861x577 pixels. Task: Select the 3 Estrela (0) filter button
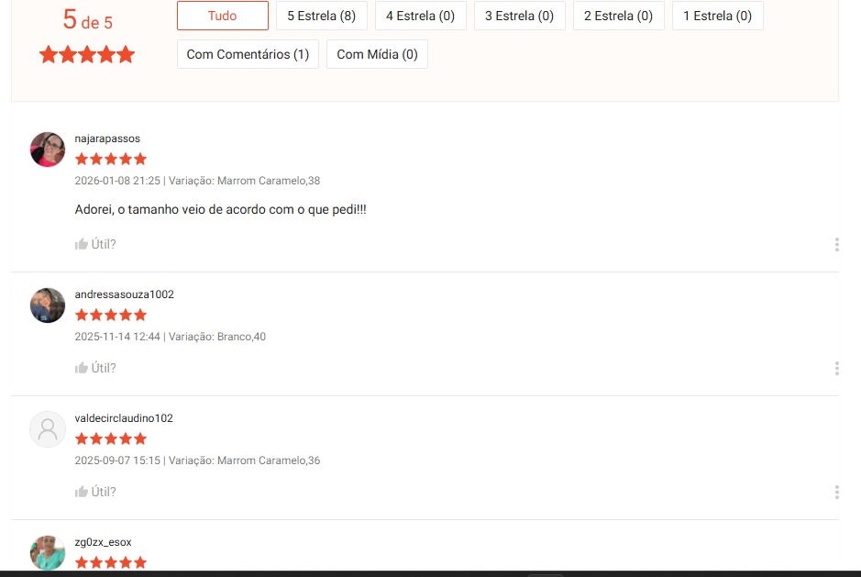[x=519, y=16]
